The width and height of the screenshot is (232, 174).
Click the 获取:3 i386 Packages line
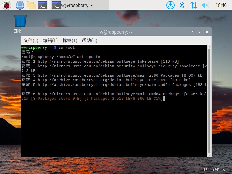coord(113,75)
